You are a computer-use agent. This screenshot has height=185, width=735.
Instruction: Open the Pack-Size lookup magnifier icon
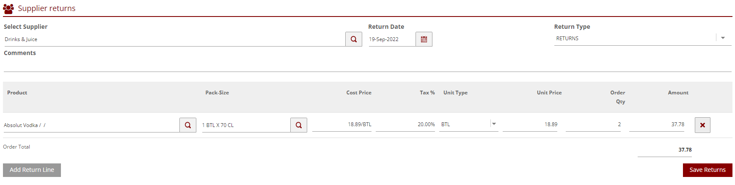(299, 125)
